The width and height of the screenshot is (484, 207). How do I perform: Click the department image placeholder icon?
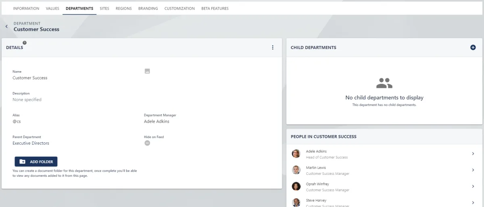(147, 71)
